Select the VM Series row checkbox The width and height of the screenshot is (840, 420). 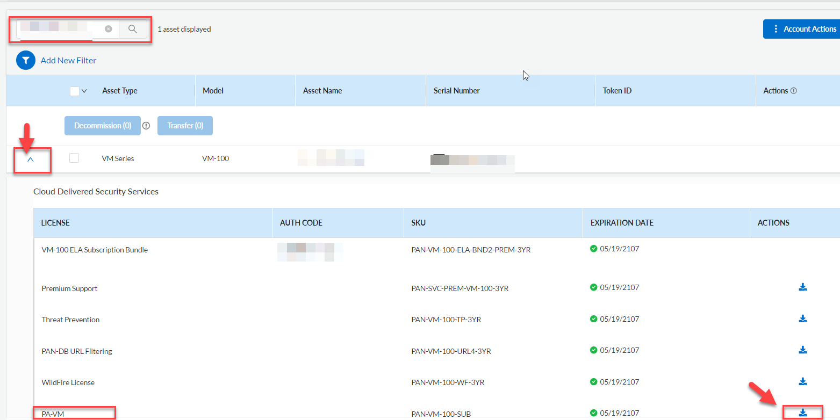point(74,158)
